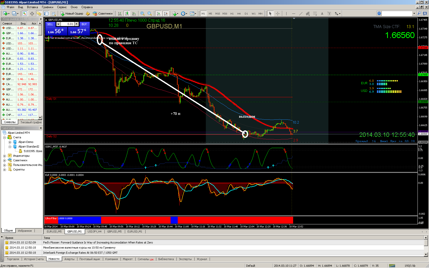
Task: Select the Fibonacci retracement tool
Action: pyautogui.click(x=315, y=14)
